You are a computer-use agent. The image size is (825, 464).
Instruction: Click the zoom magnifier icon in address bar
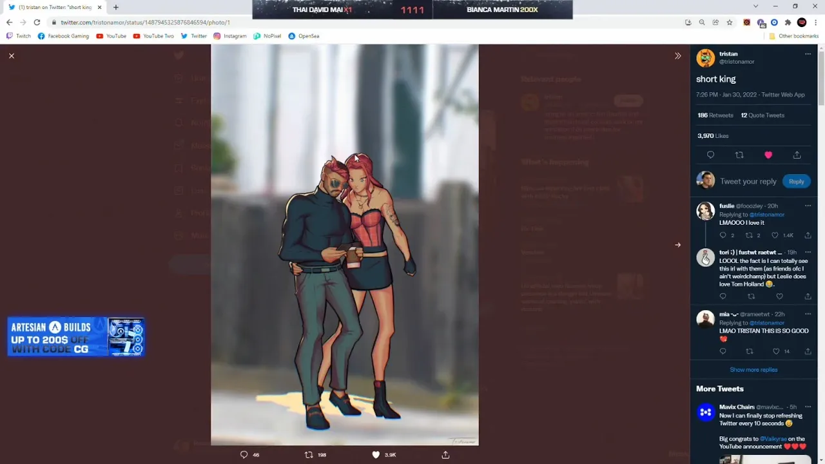[702, 23]
